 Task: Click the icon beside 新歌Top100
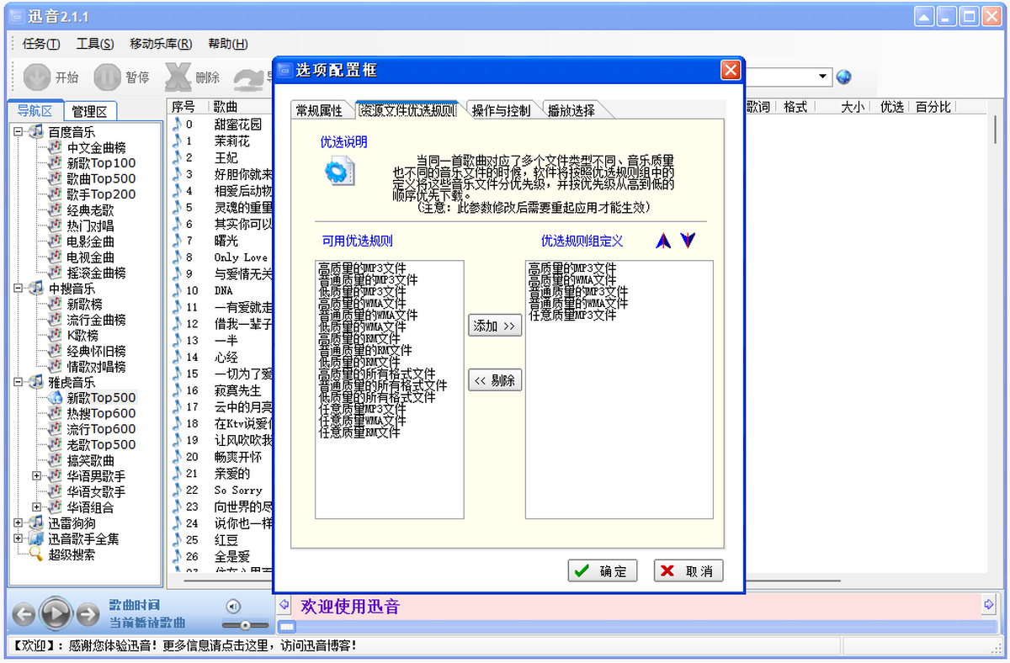point(55,163)
